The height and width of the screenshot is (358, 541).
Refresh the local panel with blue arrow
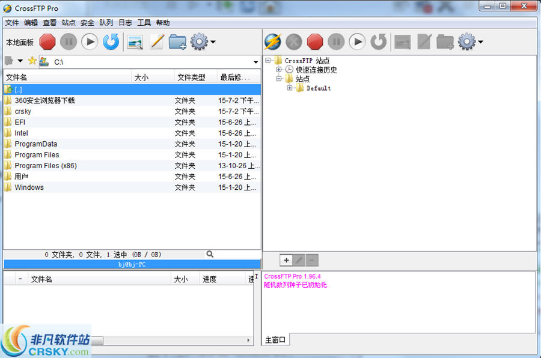coord(111,41)
